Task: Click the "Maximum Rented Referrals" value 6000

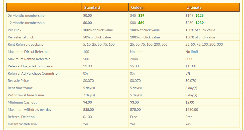Action: point(189,59)
